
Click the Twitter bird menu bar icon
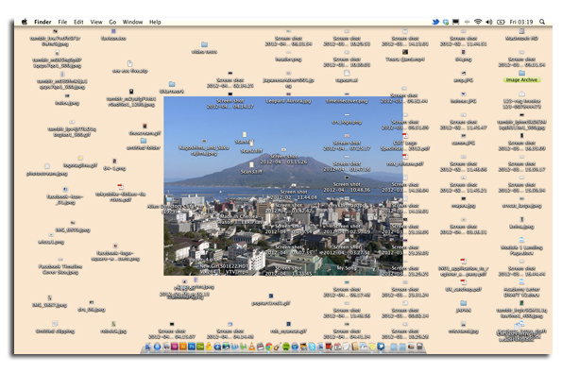pos(435,22)
